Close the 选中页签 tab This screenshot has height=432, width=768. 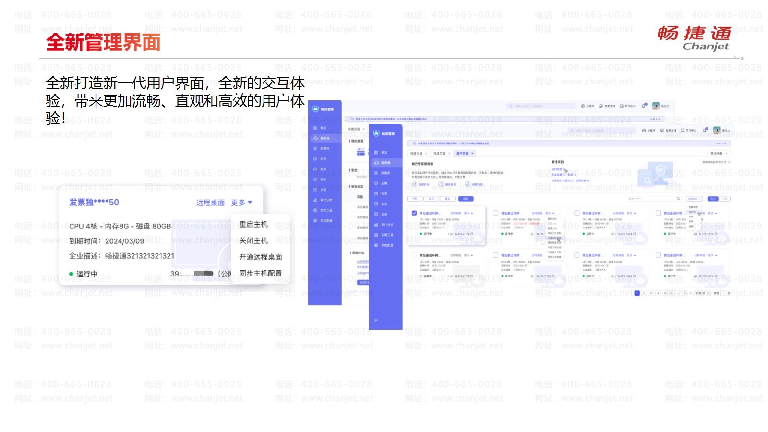pyautogui.click(x=472, y=153)
